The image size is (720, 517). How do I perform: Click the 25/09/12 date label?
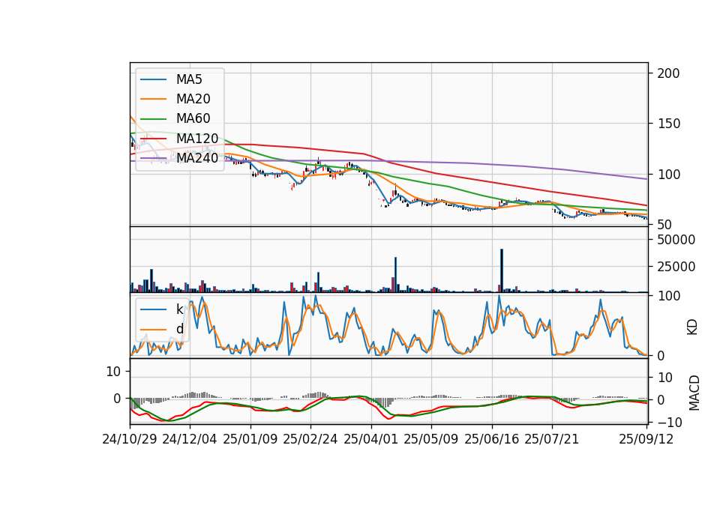[646, 440]
